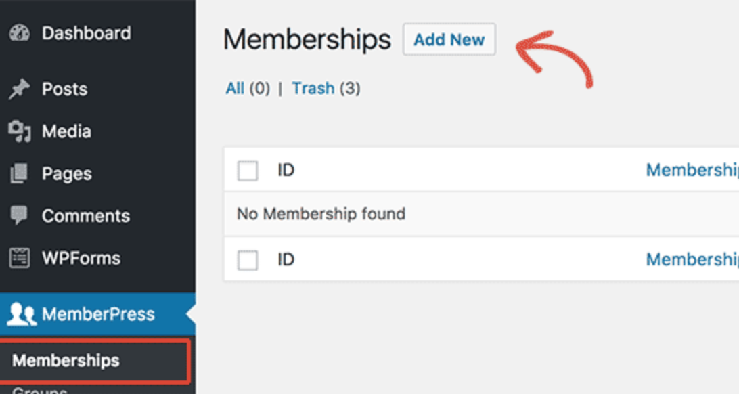This screenshot has width=739, height=394.
Task: Tick the select-all checkbox in table header
Action: [x=248, y=171]
